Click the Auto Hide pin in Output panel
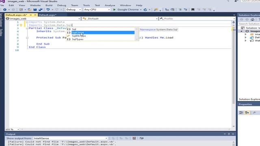This screenshot has width=260, height=146. (229, 134)
